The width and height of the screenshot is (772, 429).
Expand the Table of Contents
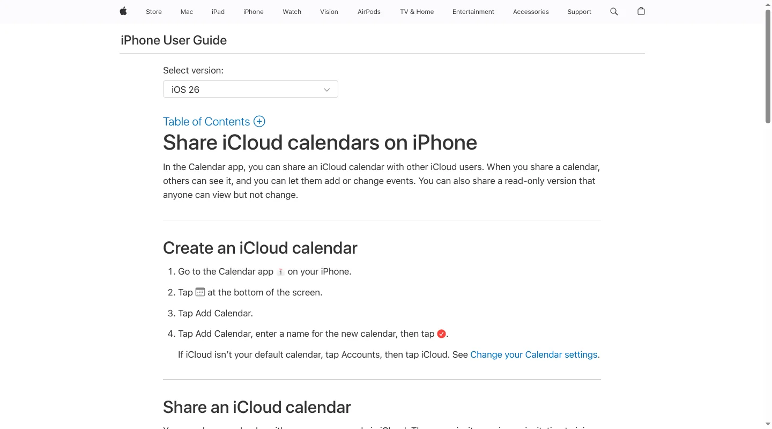(206, 121)
